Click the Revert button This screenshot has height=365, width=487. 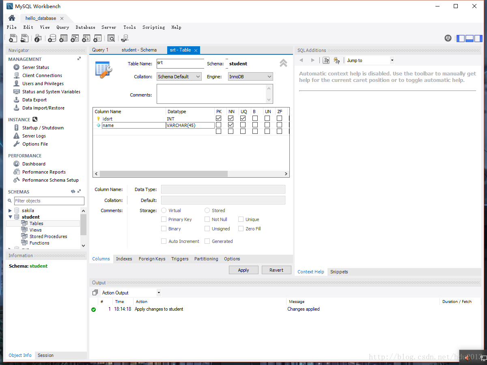[x=276, y=270]
